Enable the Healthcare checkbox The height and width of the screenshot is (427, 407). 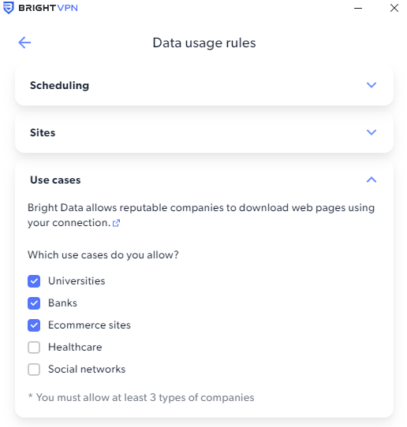click(x=34, y=347)
